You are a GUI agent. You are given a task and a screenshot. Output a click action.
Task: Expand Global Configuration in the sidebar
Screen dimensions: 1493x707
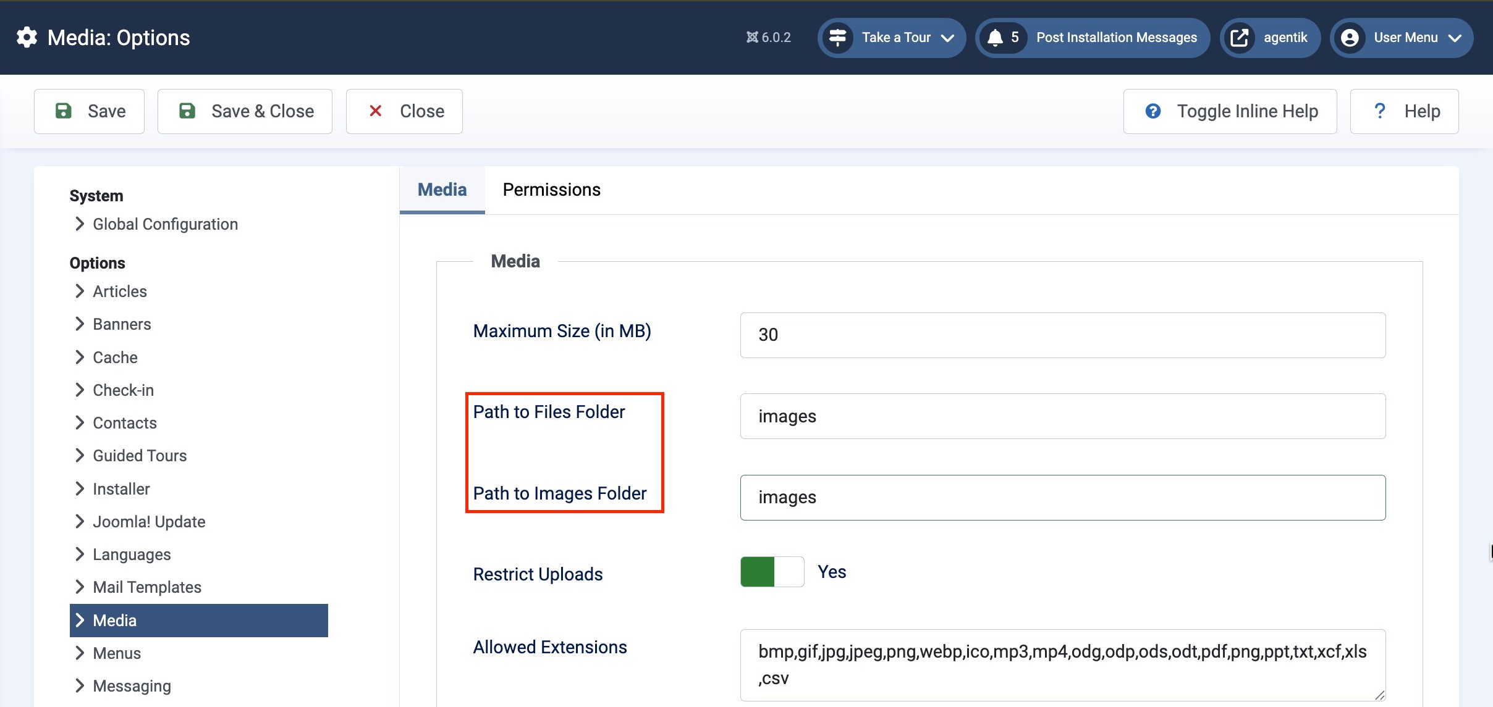click(x=164, y=224)
